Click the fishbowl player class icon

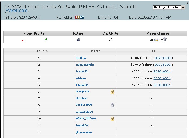coord(156,40)
